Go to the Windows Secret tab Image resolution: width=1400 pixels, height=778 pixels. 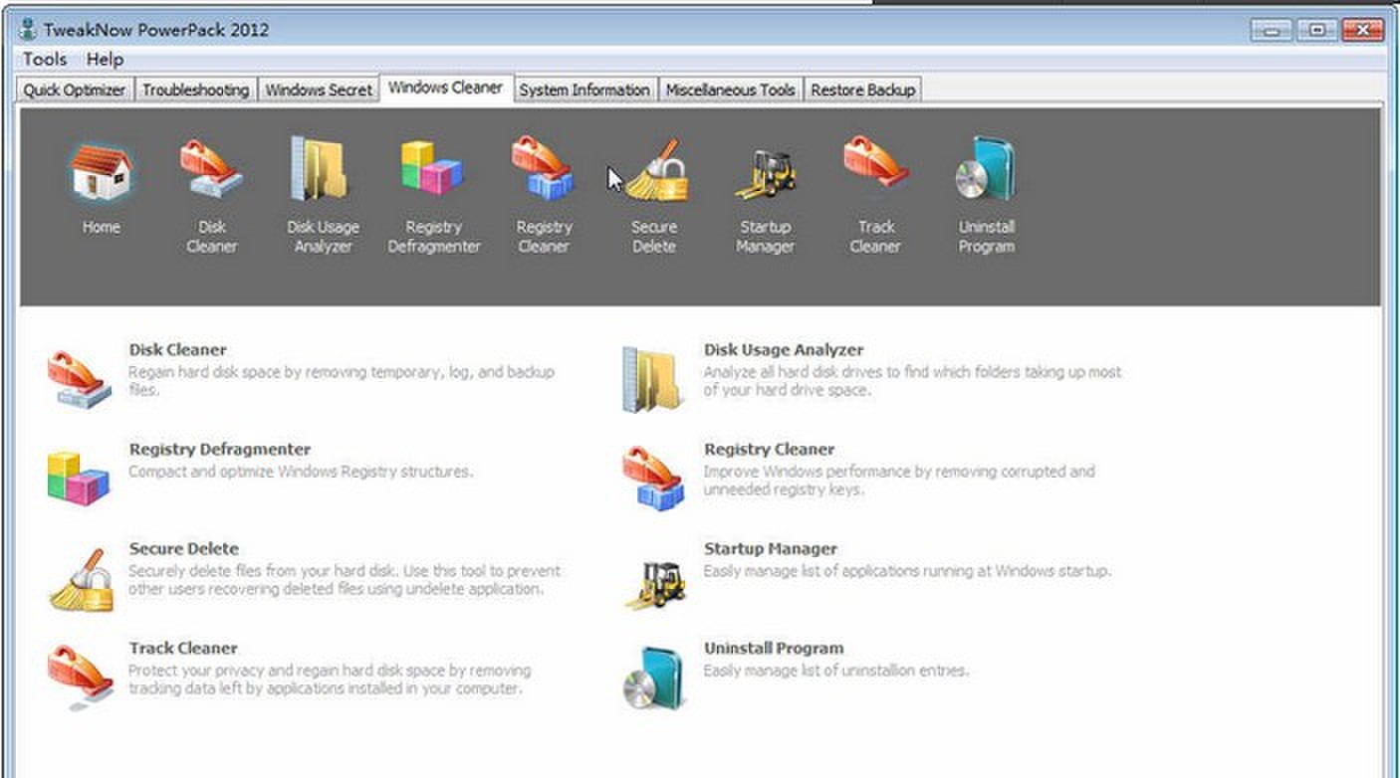click(319, 90)
